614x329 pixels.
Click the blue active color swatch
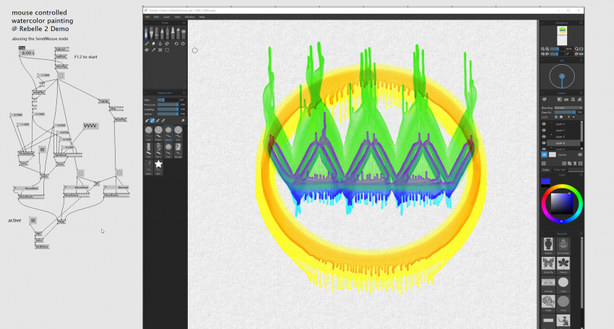[x=546, y=180]
